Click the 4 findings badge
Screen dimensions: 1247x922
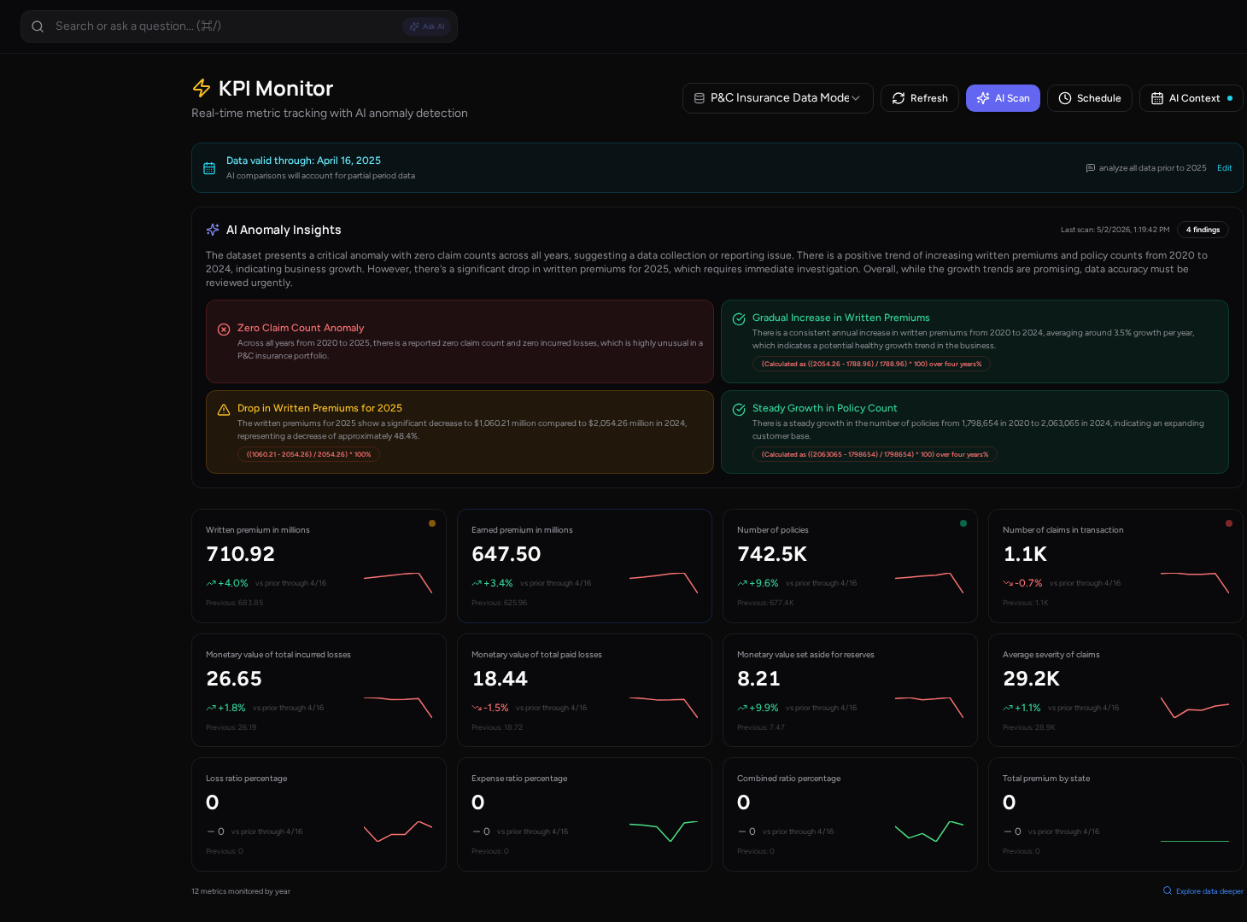(x=1203, y=230)
